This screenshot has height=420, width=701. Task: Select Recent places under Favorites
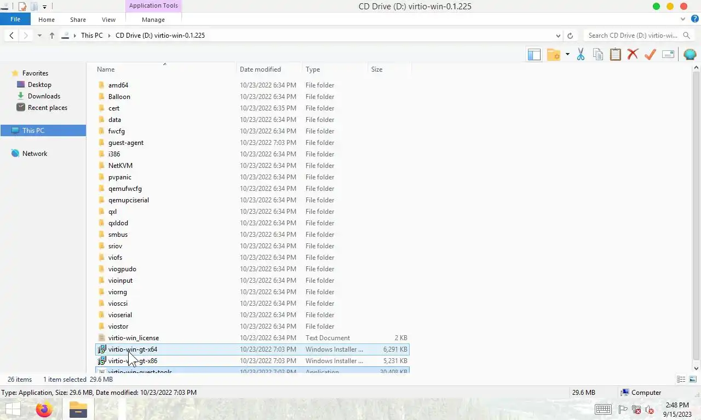48,108
